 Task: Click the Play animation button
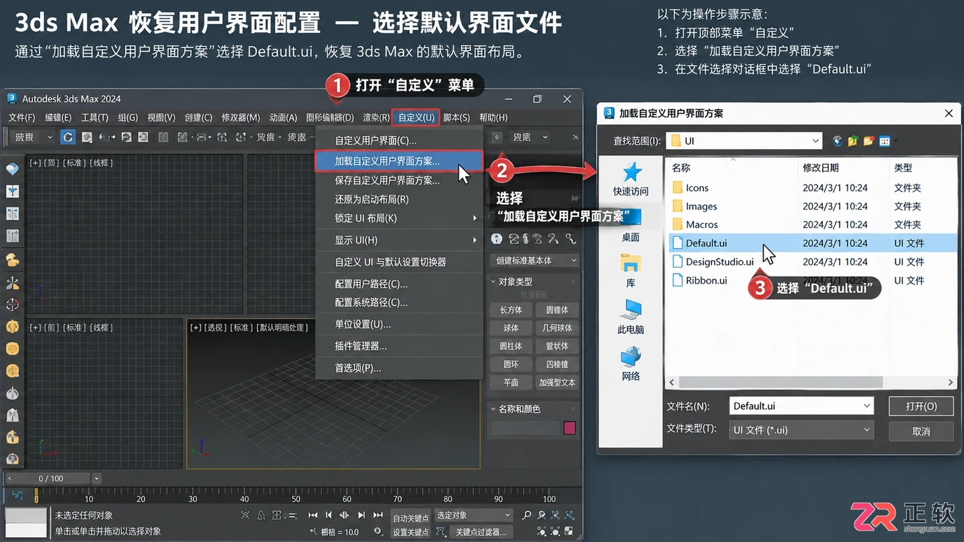345,515
